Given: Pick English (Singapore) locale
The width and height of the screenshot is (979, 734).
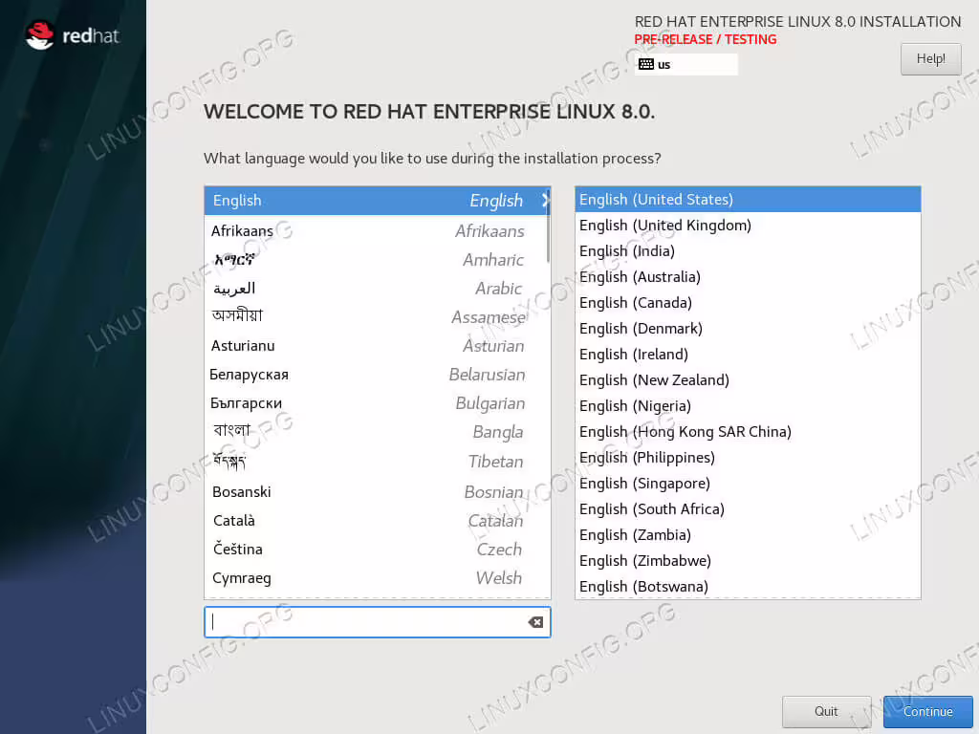Looking at the screenshot, I should click(748, 483).
